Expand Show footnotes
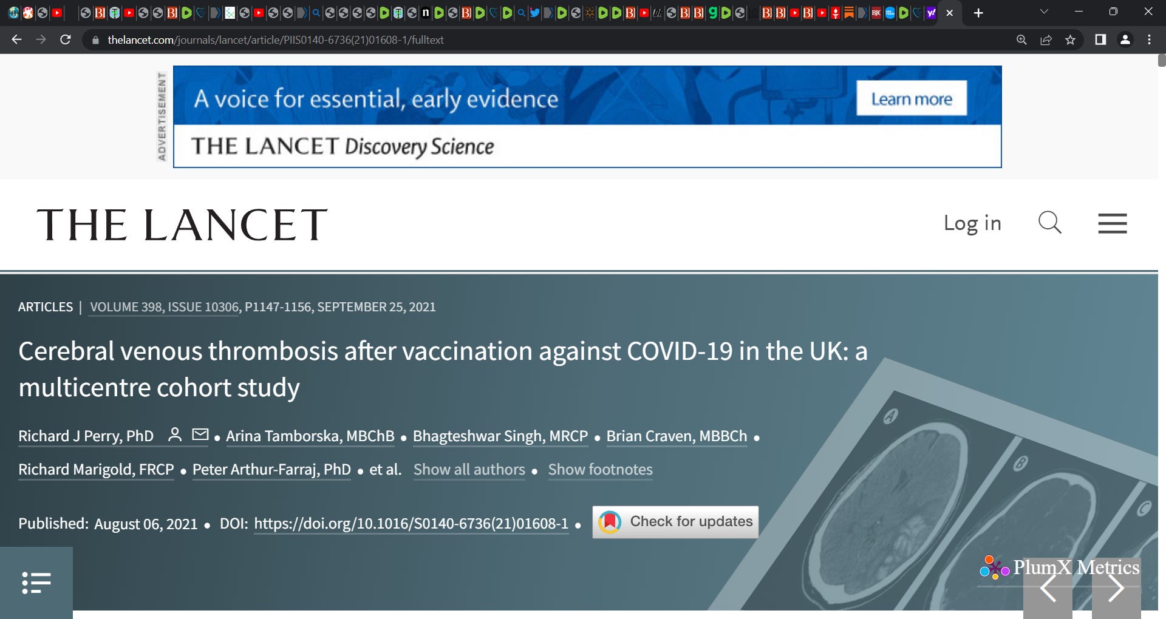 [600, 469]
